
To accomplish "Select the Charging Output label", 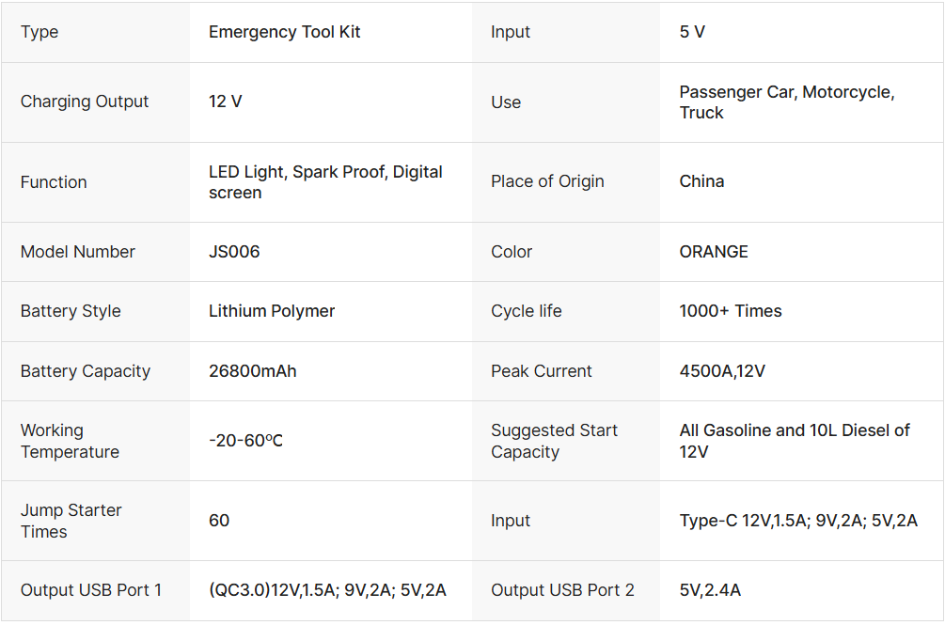I will point(85,102).
